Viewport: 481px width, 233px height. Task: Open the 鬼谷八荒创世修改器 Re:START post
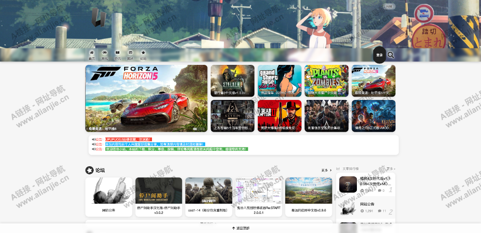tap(259, 197)
